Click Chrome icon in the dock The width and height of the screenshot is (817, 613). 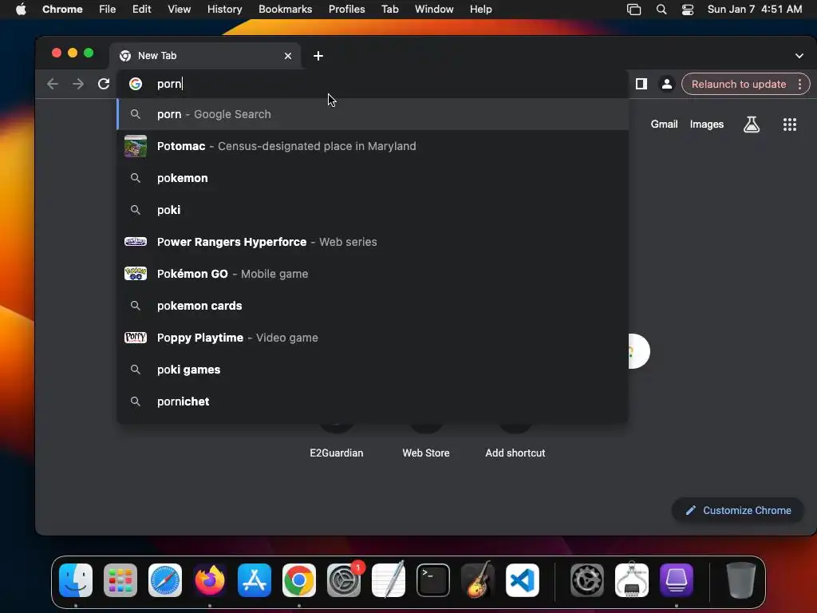(299, 580)
